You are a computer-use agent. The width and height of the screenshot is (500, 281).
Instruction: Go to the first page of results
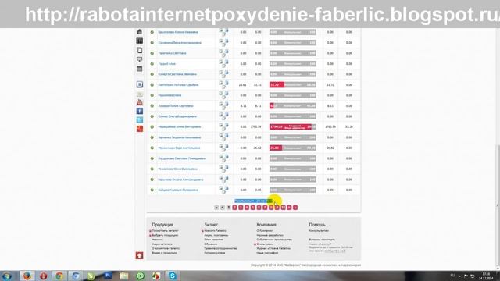pyautogui.click(x=216, y=208)
